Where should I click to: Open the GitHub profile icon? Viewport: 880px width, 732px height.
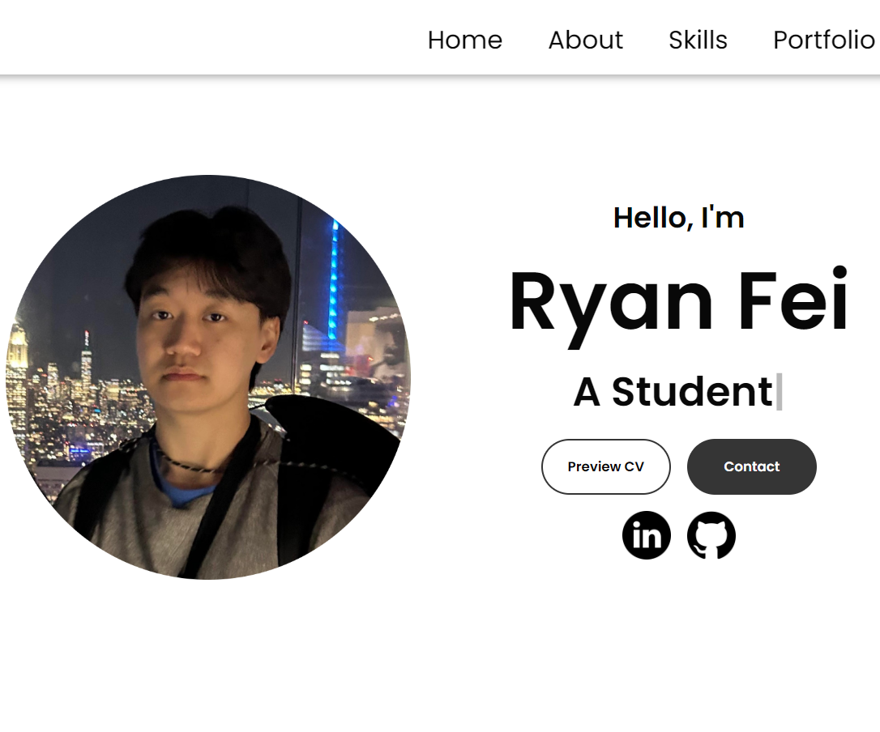pos(711,535)
